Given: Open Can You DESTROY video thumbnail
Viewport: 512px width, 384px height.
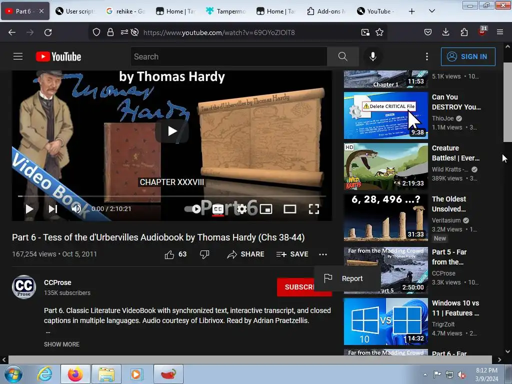Looking at the screenshot, I should (x=385, y=115).
